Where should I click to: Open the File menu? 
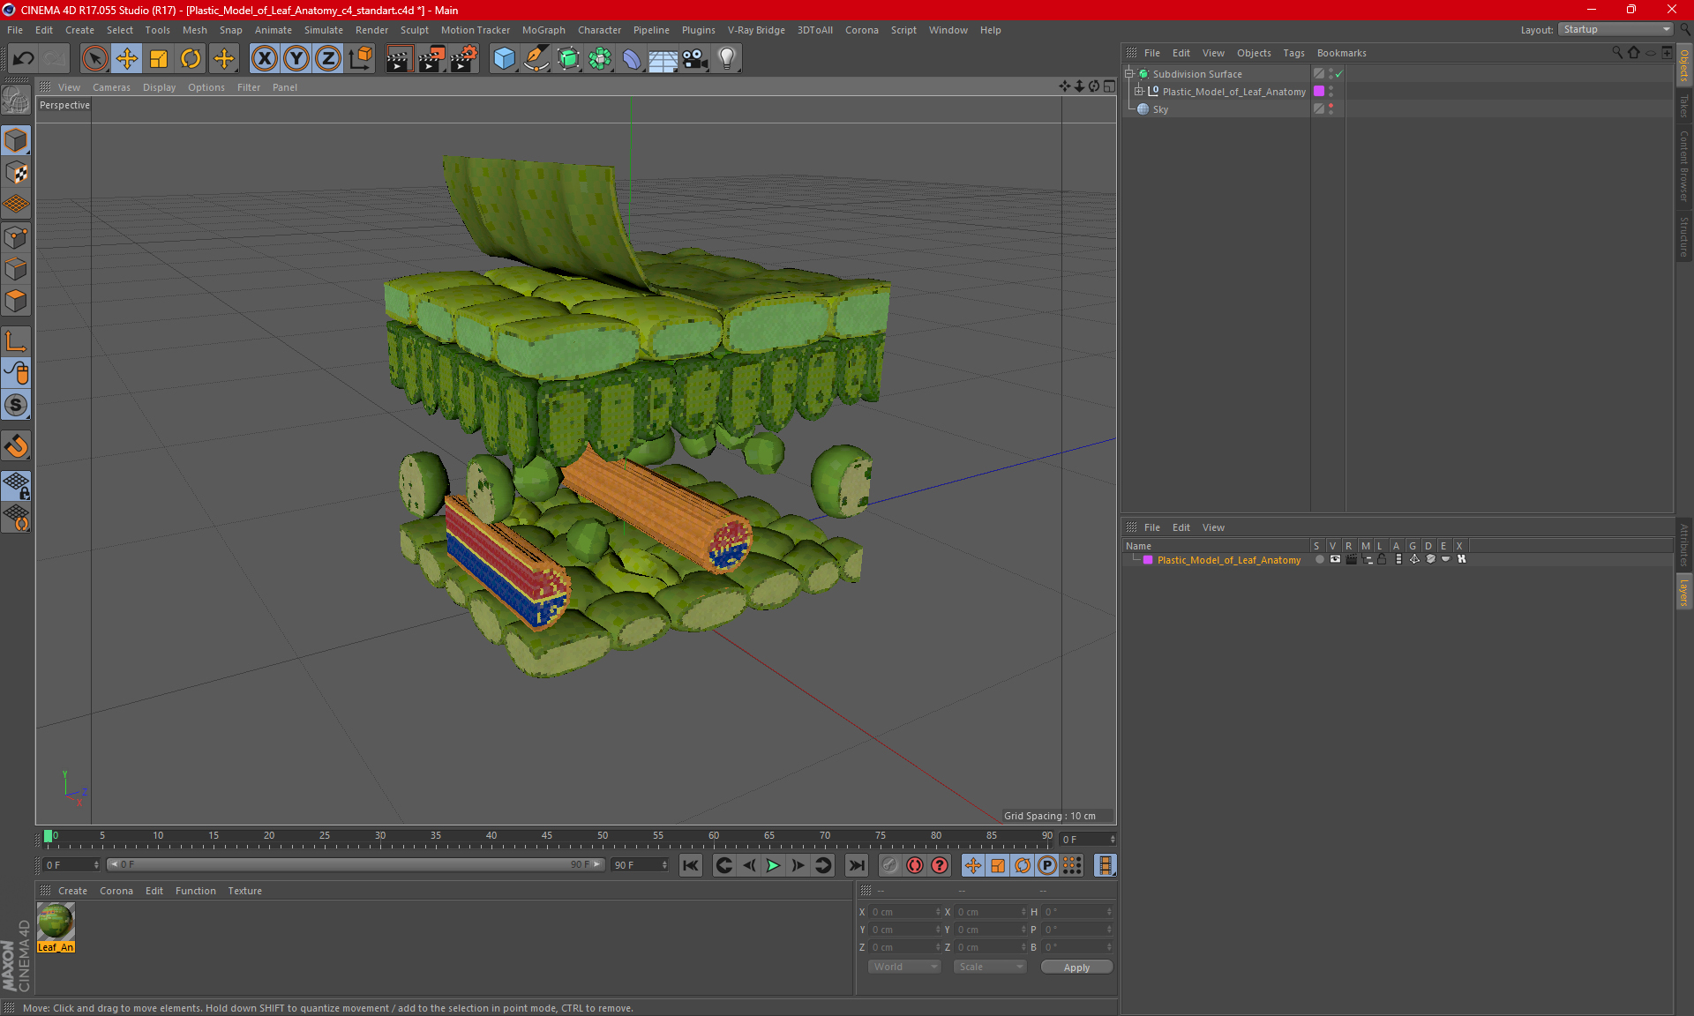click(x=15, y=30)
